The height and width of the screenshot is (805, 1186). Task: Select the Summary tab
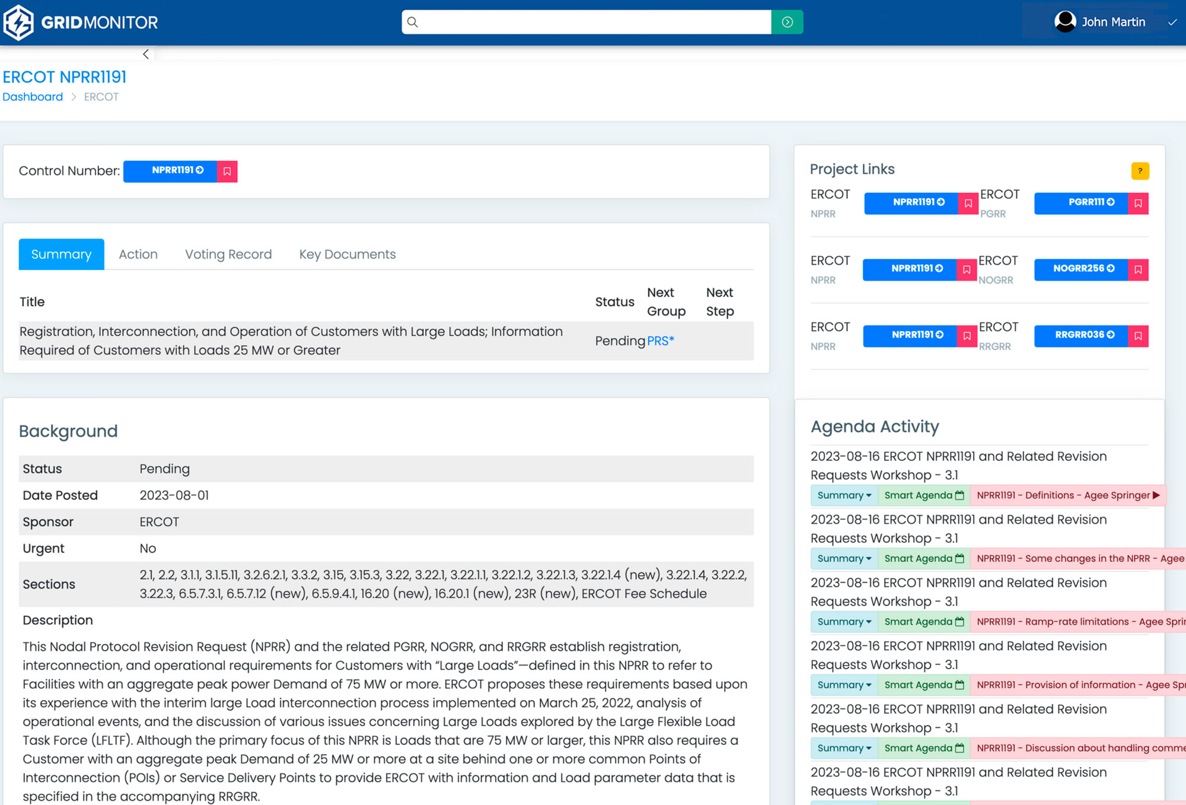[x=62, y=254]
